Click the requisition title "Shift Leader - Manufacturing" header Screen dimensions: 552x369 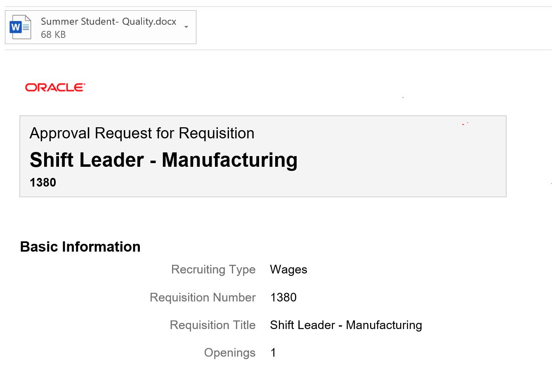pos(163,160)
